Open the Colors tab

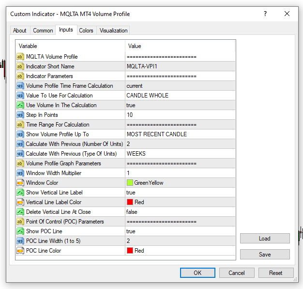pyautogui.click(x=86, y=31)
